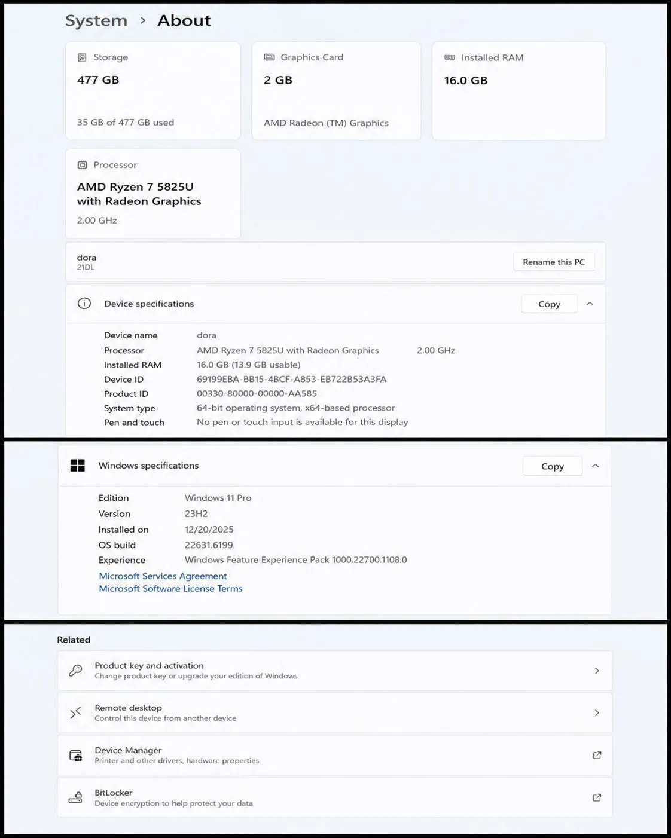The height and width of the screenshot is (838, 671).
Task: Click the Device Manager icon
Action: [75, 756]
